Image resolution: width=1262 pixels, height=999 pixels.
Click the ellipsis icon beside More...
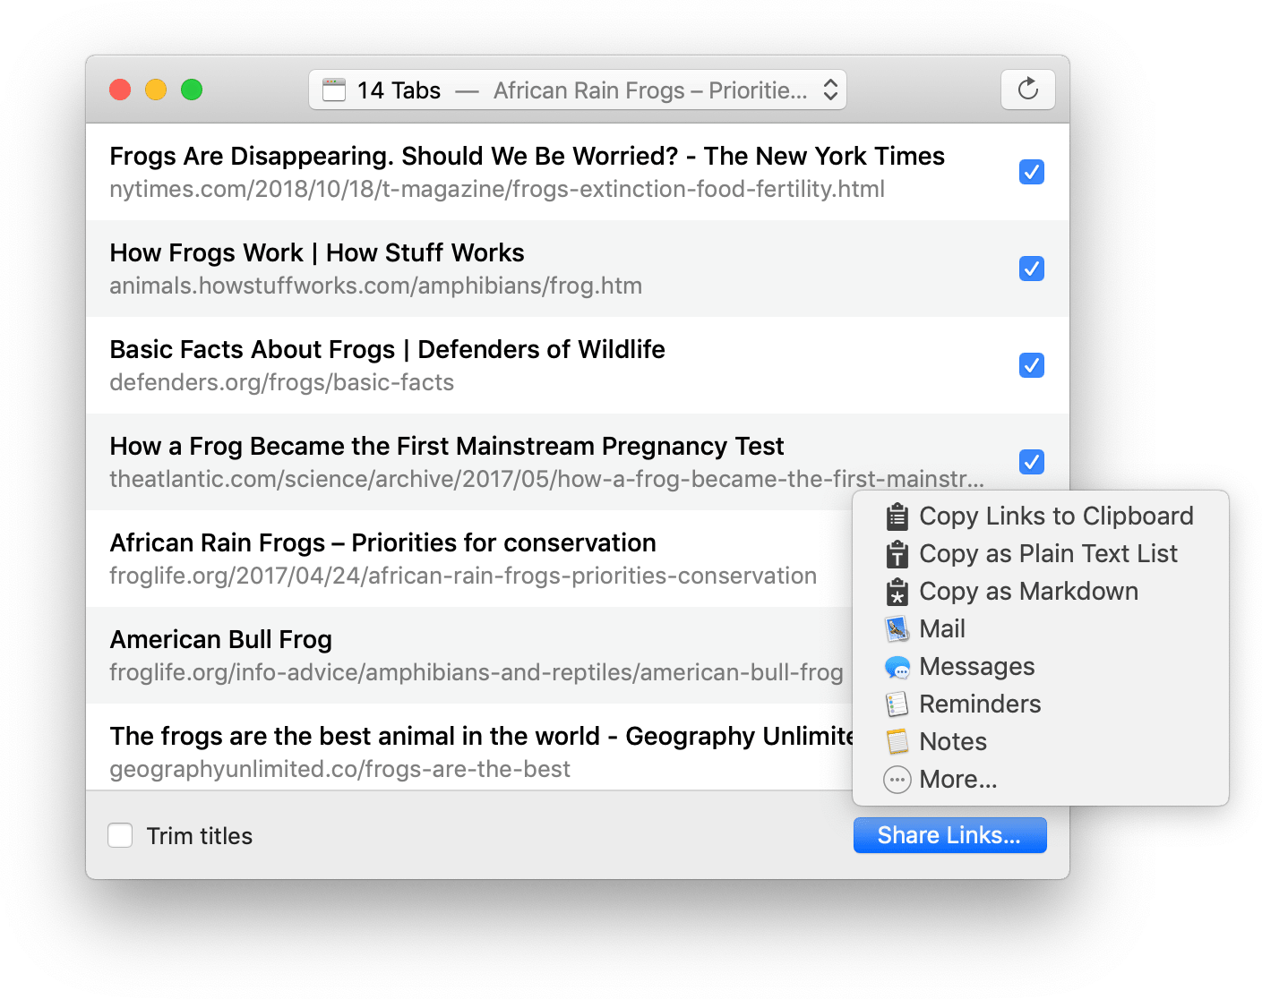pyautogui.click(x=897, y=780)
